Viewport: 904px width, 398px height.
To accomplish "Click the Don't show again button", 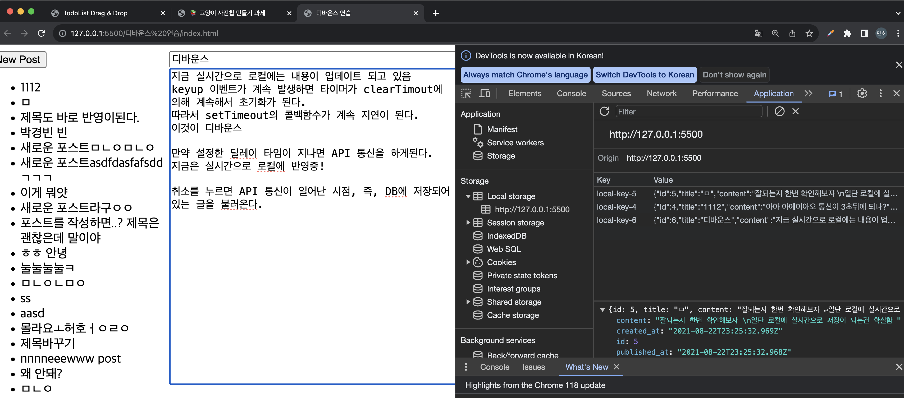I will (x=734, y=75).
